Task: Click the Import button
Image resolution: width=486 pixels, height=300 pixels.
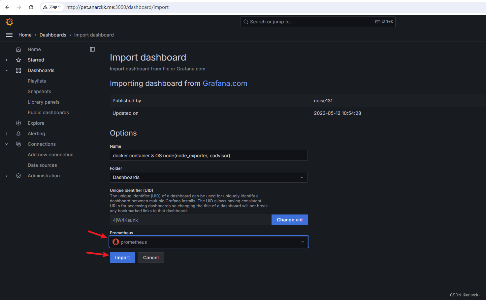Action: [122, 258]
